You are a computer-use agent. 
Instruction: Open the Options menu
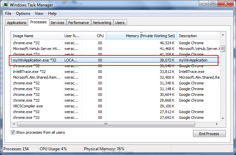pyautogui.click(x=23, y=14)
